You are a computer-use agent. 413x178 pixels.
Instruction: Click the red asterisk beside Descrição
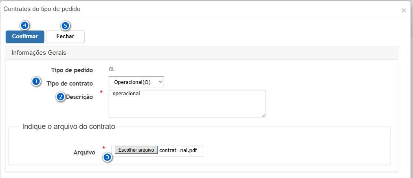coord(101,92)
